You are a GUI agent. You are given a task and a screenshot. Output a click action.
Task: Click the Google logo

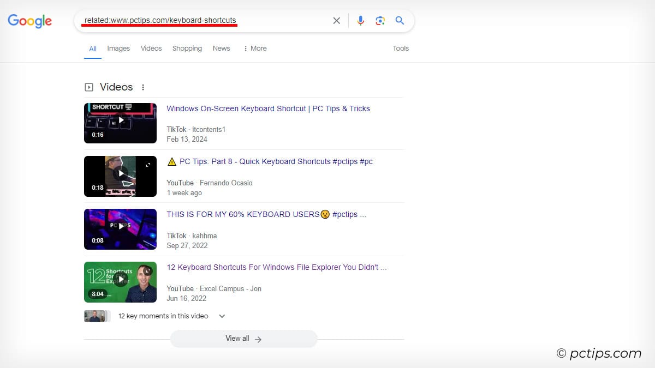click(29, 21)
